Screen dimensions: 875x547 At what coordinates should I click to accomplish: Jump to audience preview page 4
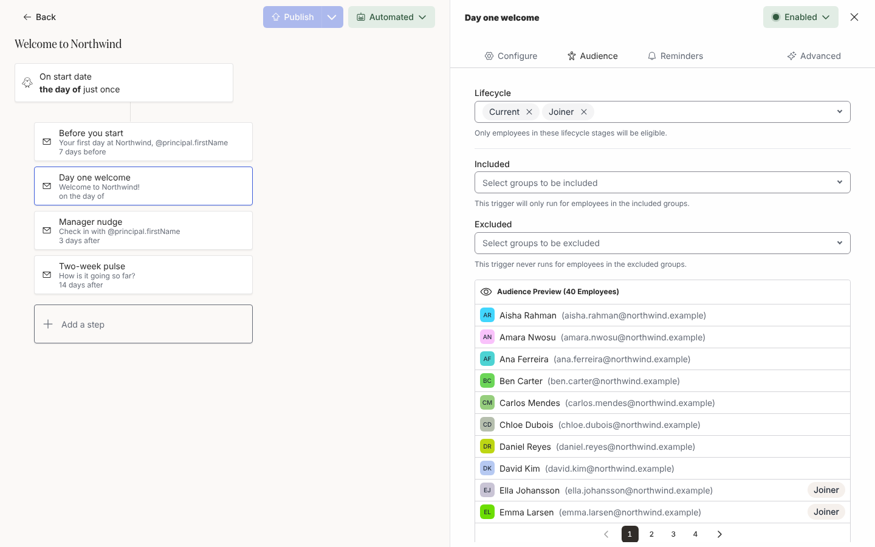click(695, 534)
